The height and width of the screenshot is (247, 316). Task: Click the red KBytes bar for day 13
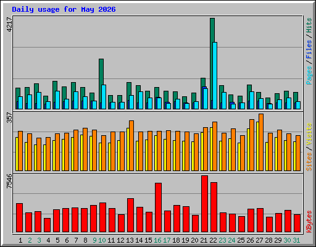(x=131, y=215)
